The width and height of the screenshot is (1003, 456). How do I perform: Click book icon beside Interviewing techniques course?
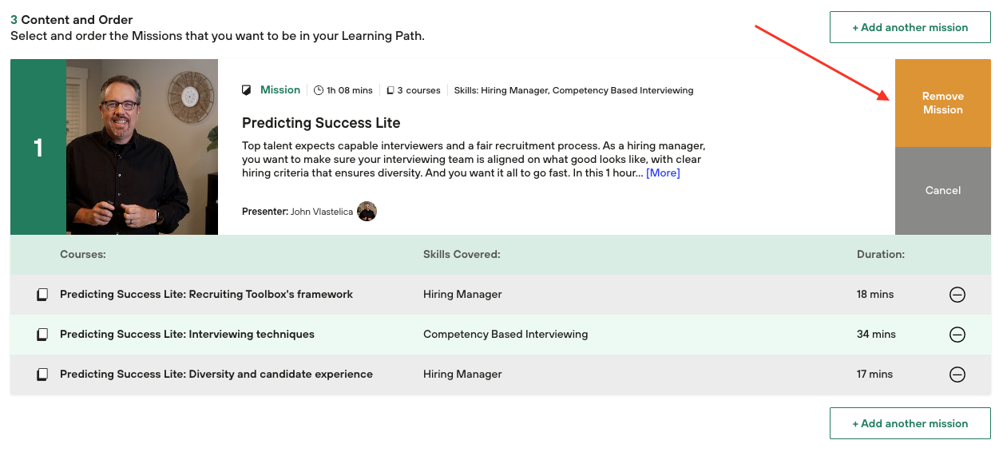click(x=42, y=335)
